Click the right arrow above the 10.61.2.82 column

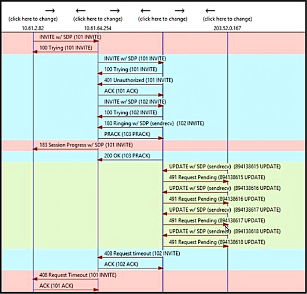(50, 10)
